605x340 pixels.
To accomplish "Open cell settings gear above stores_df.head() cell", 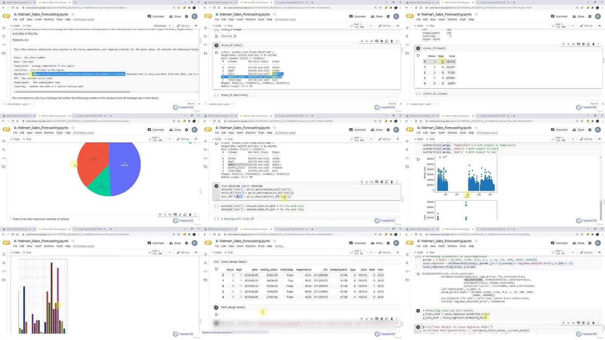I will coord(583,44).
